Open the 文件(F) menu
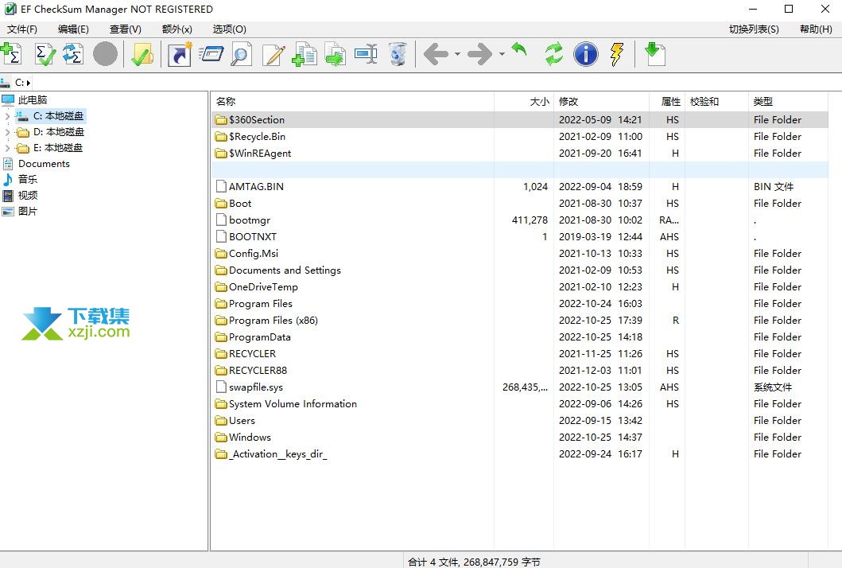The image size is (842, 568). [22, 29]
